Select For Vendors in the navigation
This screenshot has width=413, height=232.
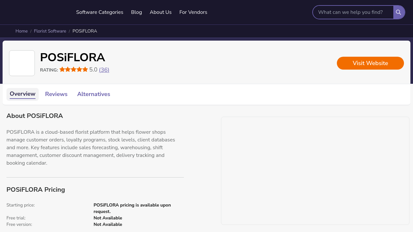coord(193,12)
